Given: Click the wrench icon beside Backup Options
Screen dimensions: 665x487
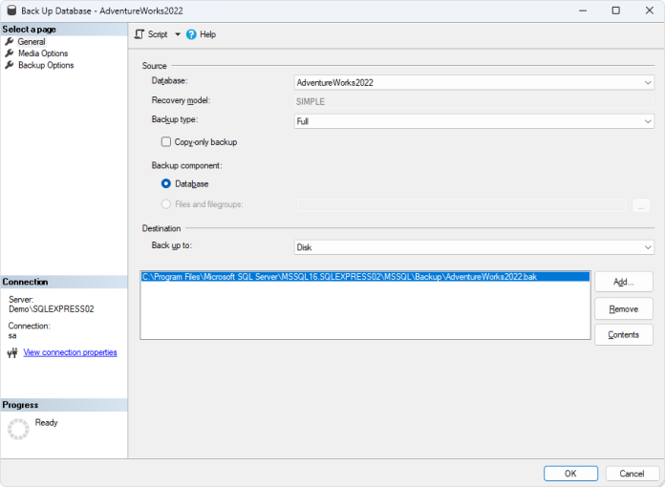Looking at the screenshot, I should click(10, 65).
